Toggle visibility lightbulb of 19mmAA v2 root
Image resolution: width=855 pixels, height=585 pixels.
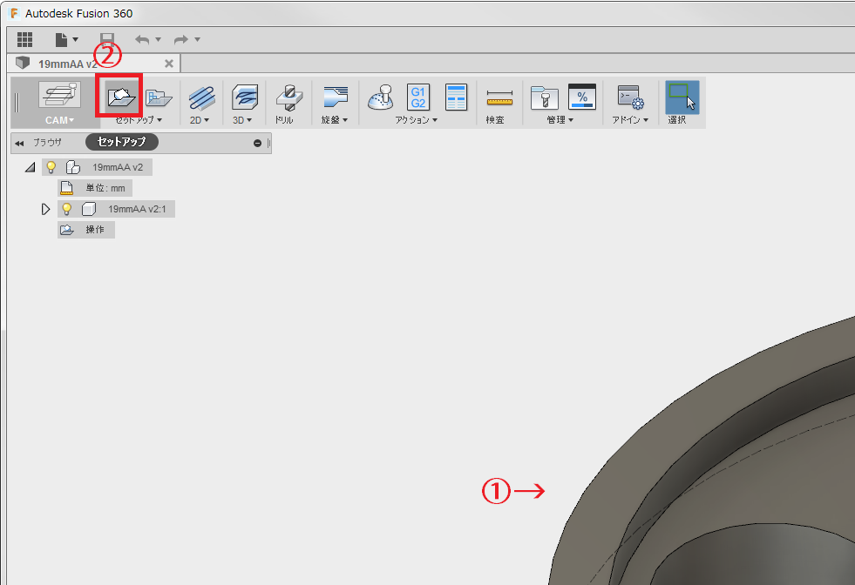[51, 167]
